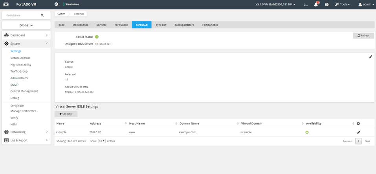376x174 pixels.
Task: Click the Refresh button
Action: [x=363, y=36]
